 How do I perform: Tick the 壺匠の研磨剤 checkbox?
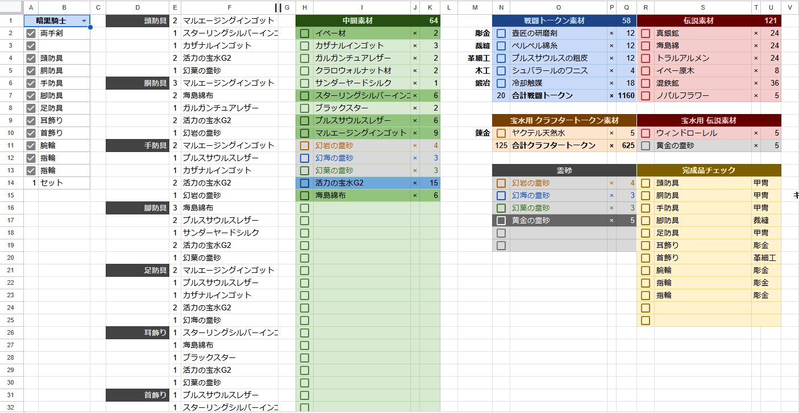click(501, 33)
